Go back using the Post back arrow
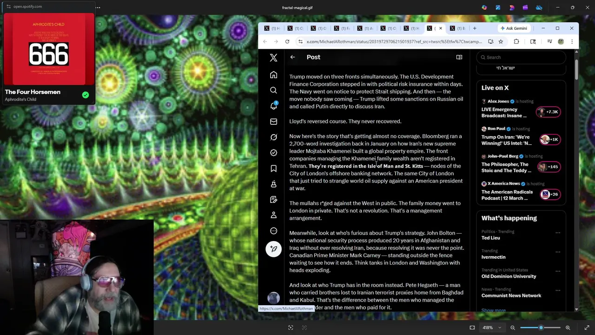This screenshot has height=335, width=595. pyautogui.click(x=292, y=57)
